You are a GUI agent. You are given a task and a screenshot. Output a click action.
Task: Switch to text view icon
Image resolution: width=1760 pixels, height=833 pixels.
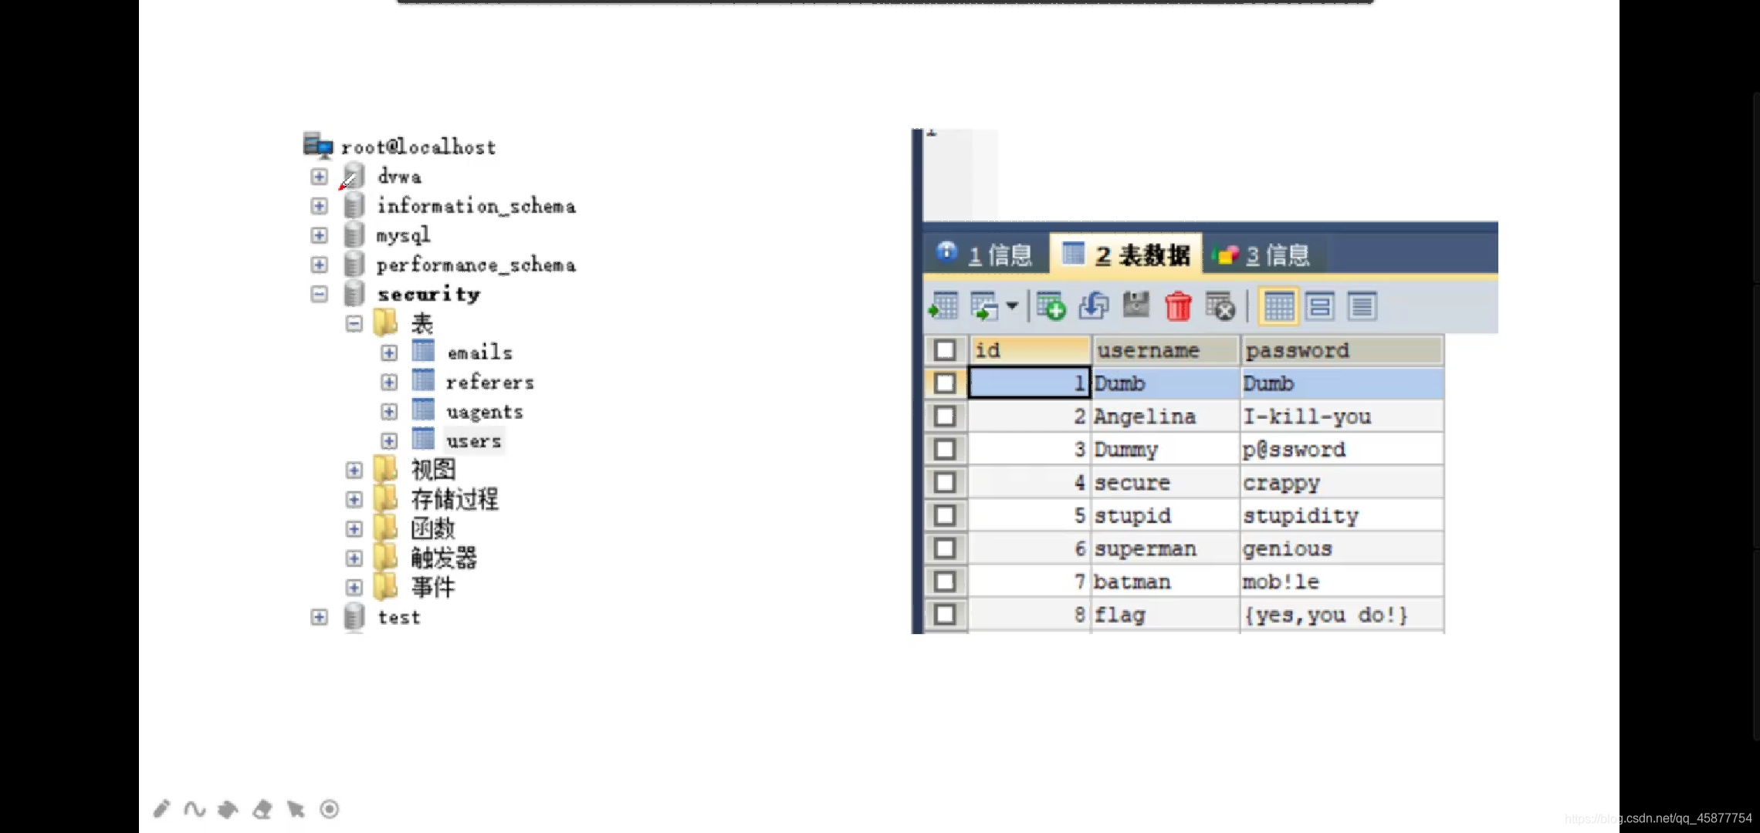1362,306
